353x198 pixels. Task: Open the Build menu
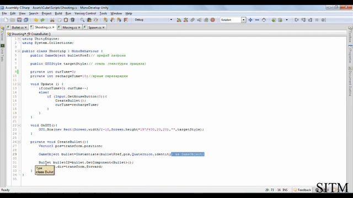pos(58,13)
